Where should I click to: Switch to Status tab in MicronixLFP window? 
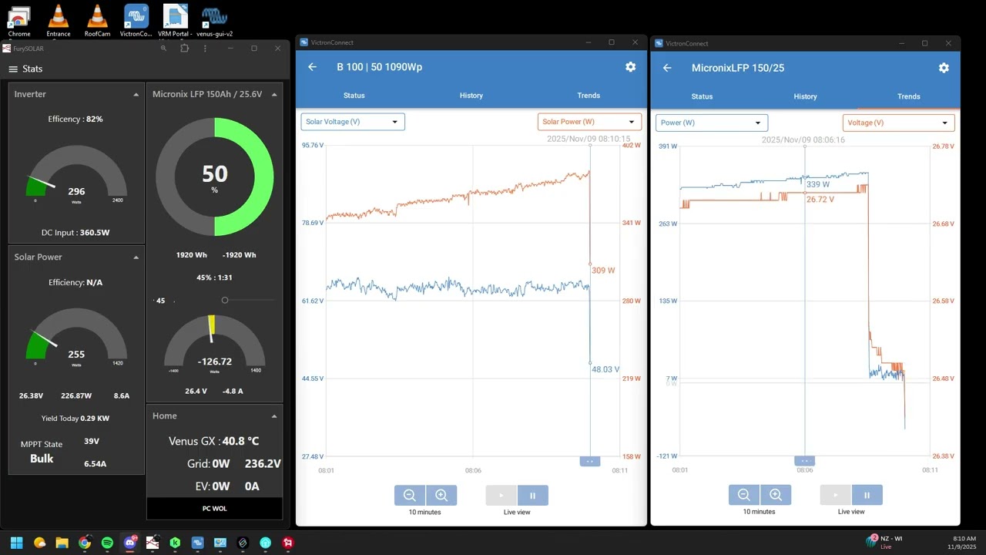pos(702,96)
